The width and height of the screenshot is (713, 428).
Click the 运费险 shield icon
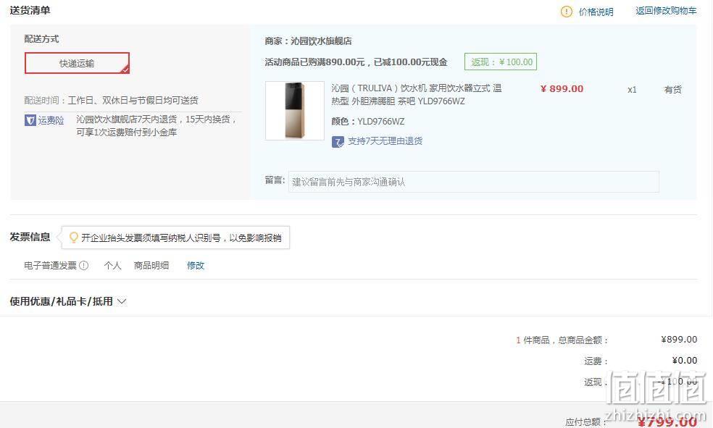click(x=30, y=120)
